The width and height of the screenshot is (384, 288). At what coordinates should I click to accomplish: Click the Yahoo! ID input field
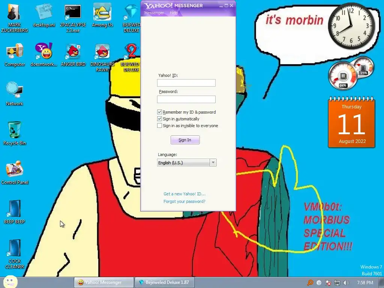pos(186,83)
